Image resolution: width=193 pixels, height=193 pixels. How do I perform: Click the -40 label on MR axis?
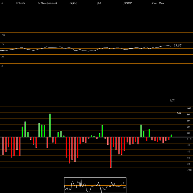coord(188,152)
